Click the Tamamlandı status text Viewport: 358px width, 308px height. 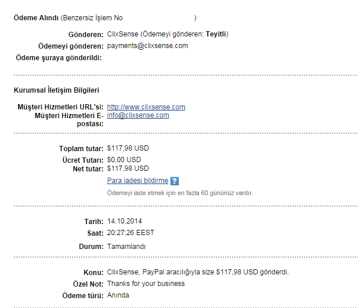point(126,247)
